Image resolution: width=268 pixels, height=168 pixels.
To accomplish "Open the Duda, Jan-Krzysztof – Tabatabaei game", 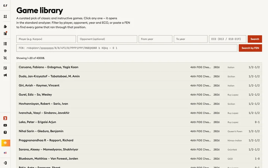I will 139,76.
